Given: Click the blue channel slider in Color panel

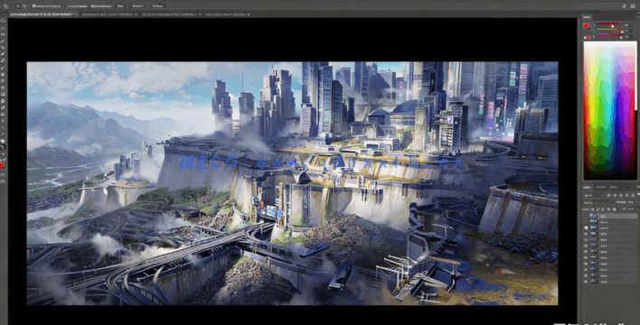Looking at the screenshot, I should click(610, 35).
